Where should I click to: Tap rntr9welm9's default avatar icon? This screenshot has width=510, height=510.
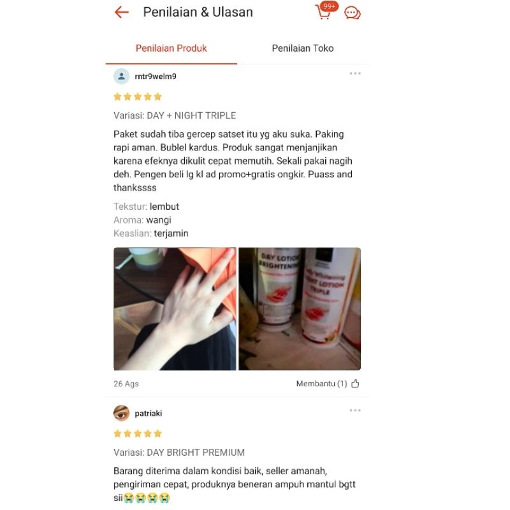[x=121, y=76]
